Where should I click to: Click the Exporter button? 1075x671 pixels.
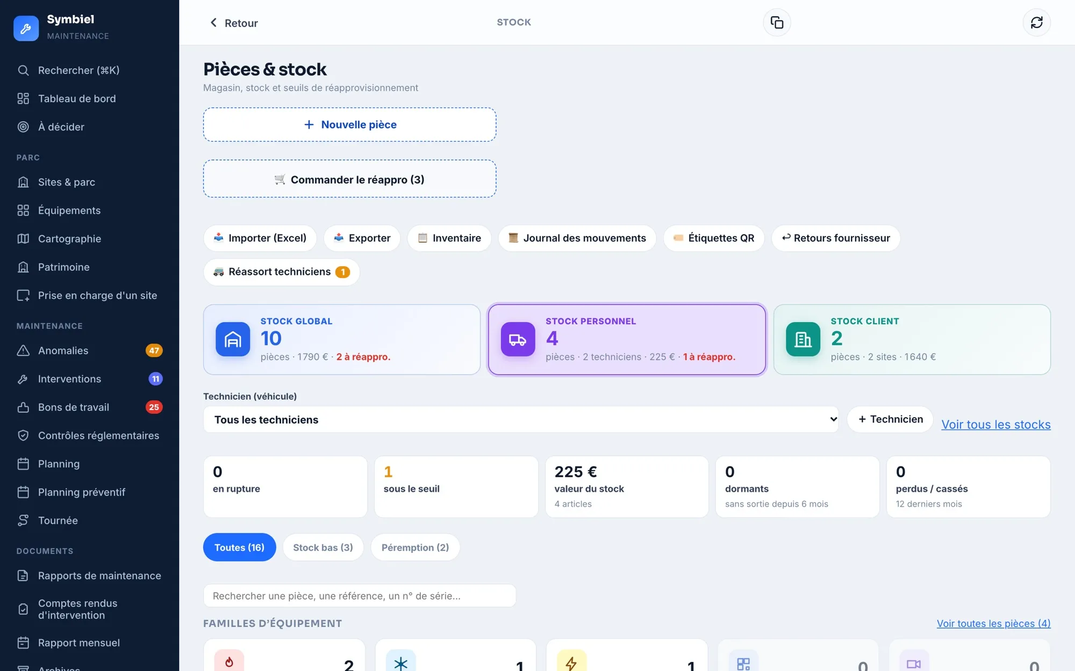pyautogui.click(x=362, y=238)
